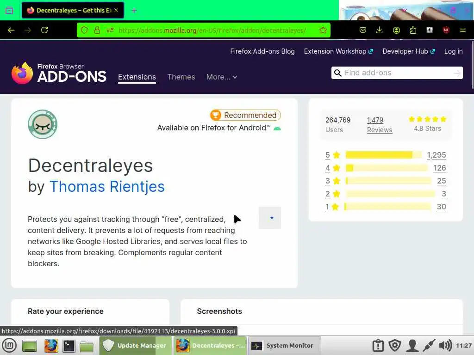This screenshot has width=474, height=355.
Task: Click the 4.8 Stars rating text
Action: click(x=427, y=129)
